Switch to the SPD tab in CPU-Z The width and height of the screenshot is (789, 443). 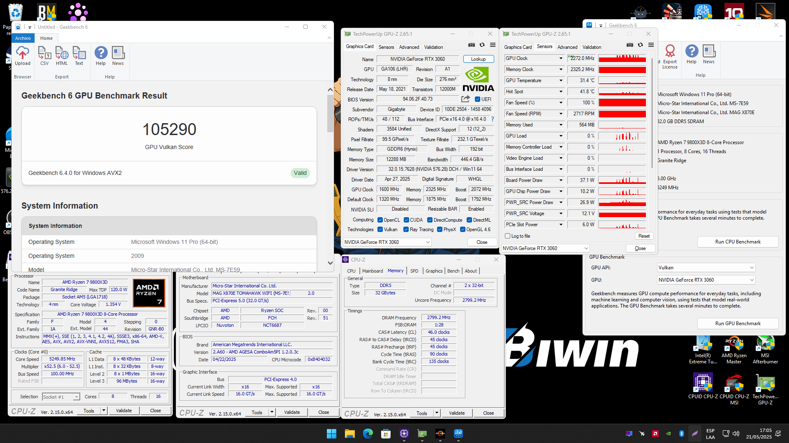414,271
